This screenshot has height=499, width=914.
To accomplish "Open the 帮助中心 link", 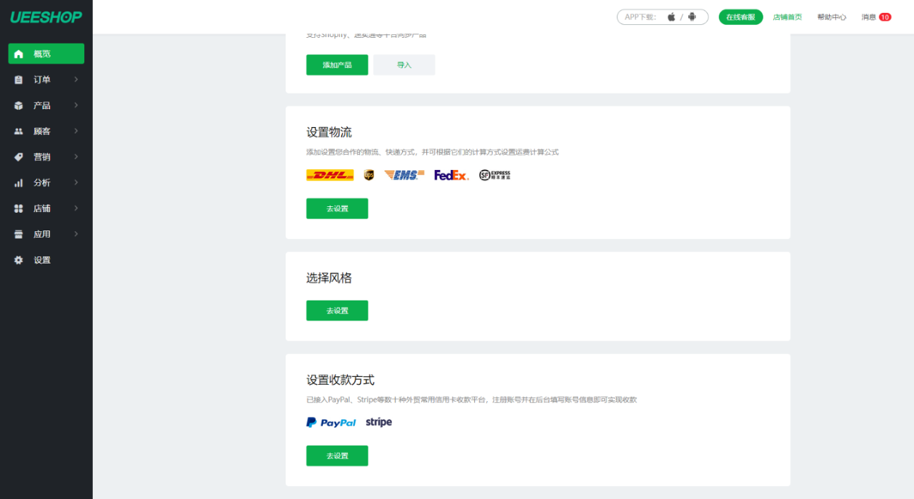I will pos(832,17).
